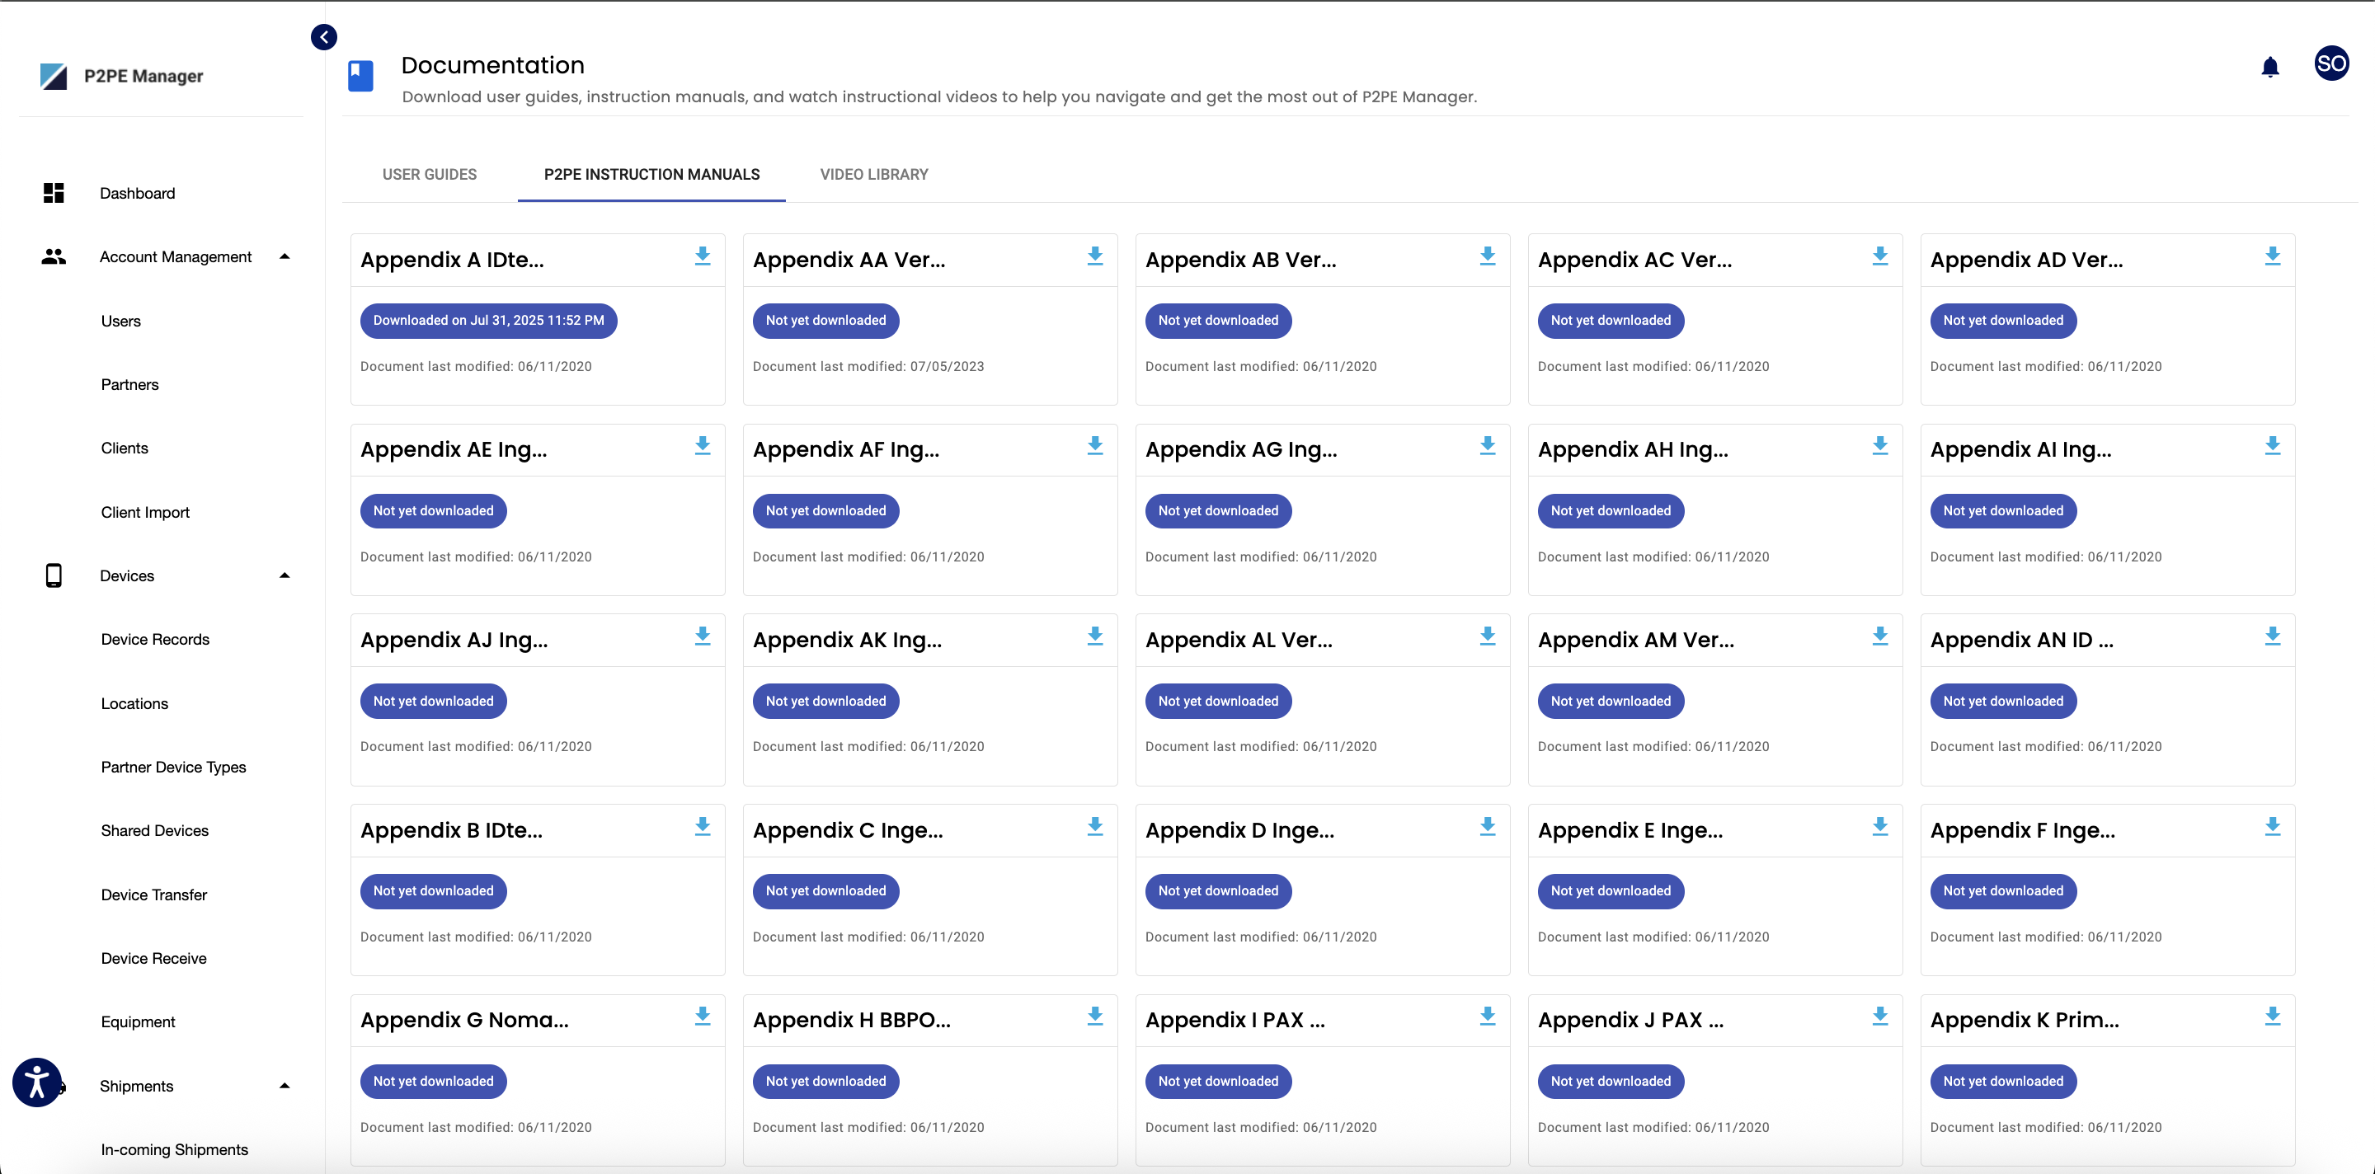Open Client Import

click(x=146, y=512)
